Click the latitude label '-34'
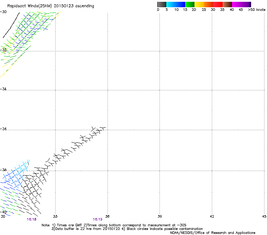The height and width of the screenshot is (235, 267). click(3, 89)
